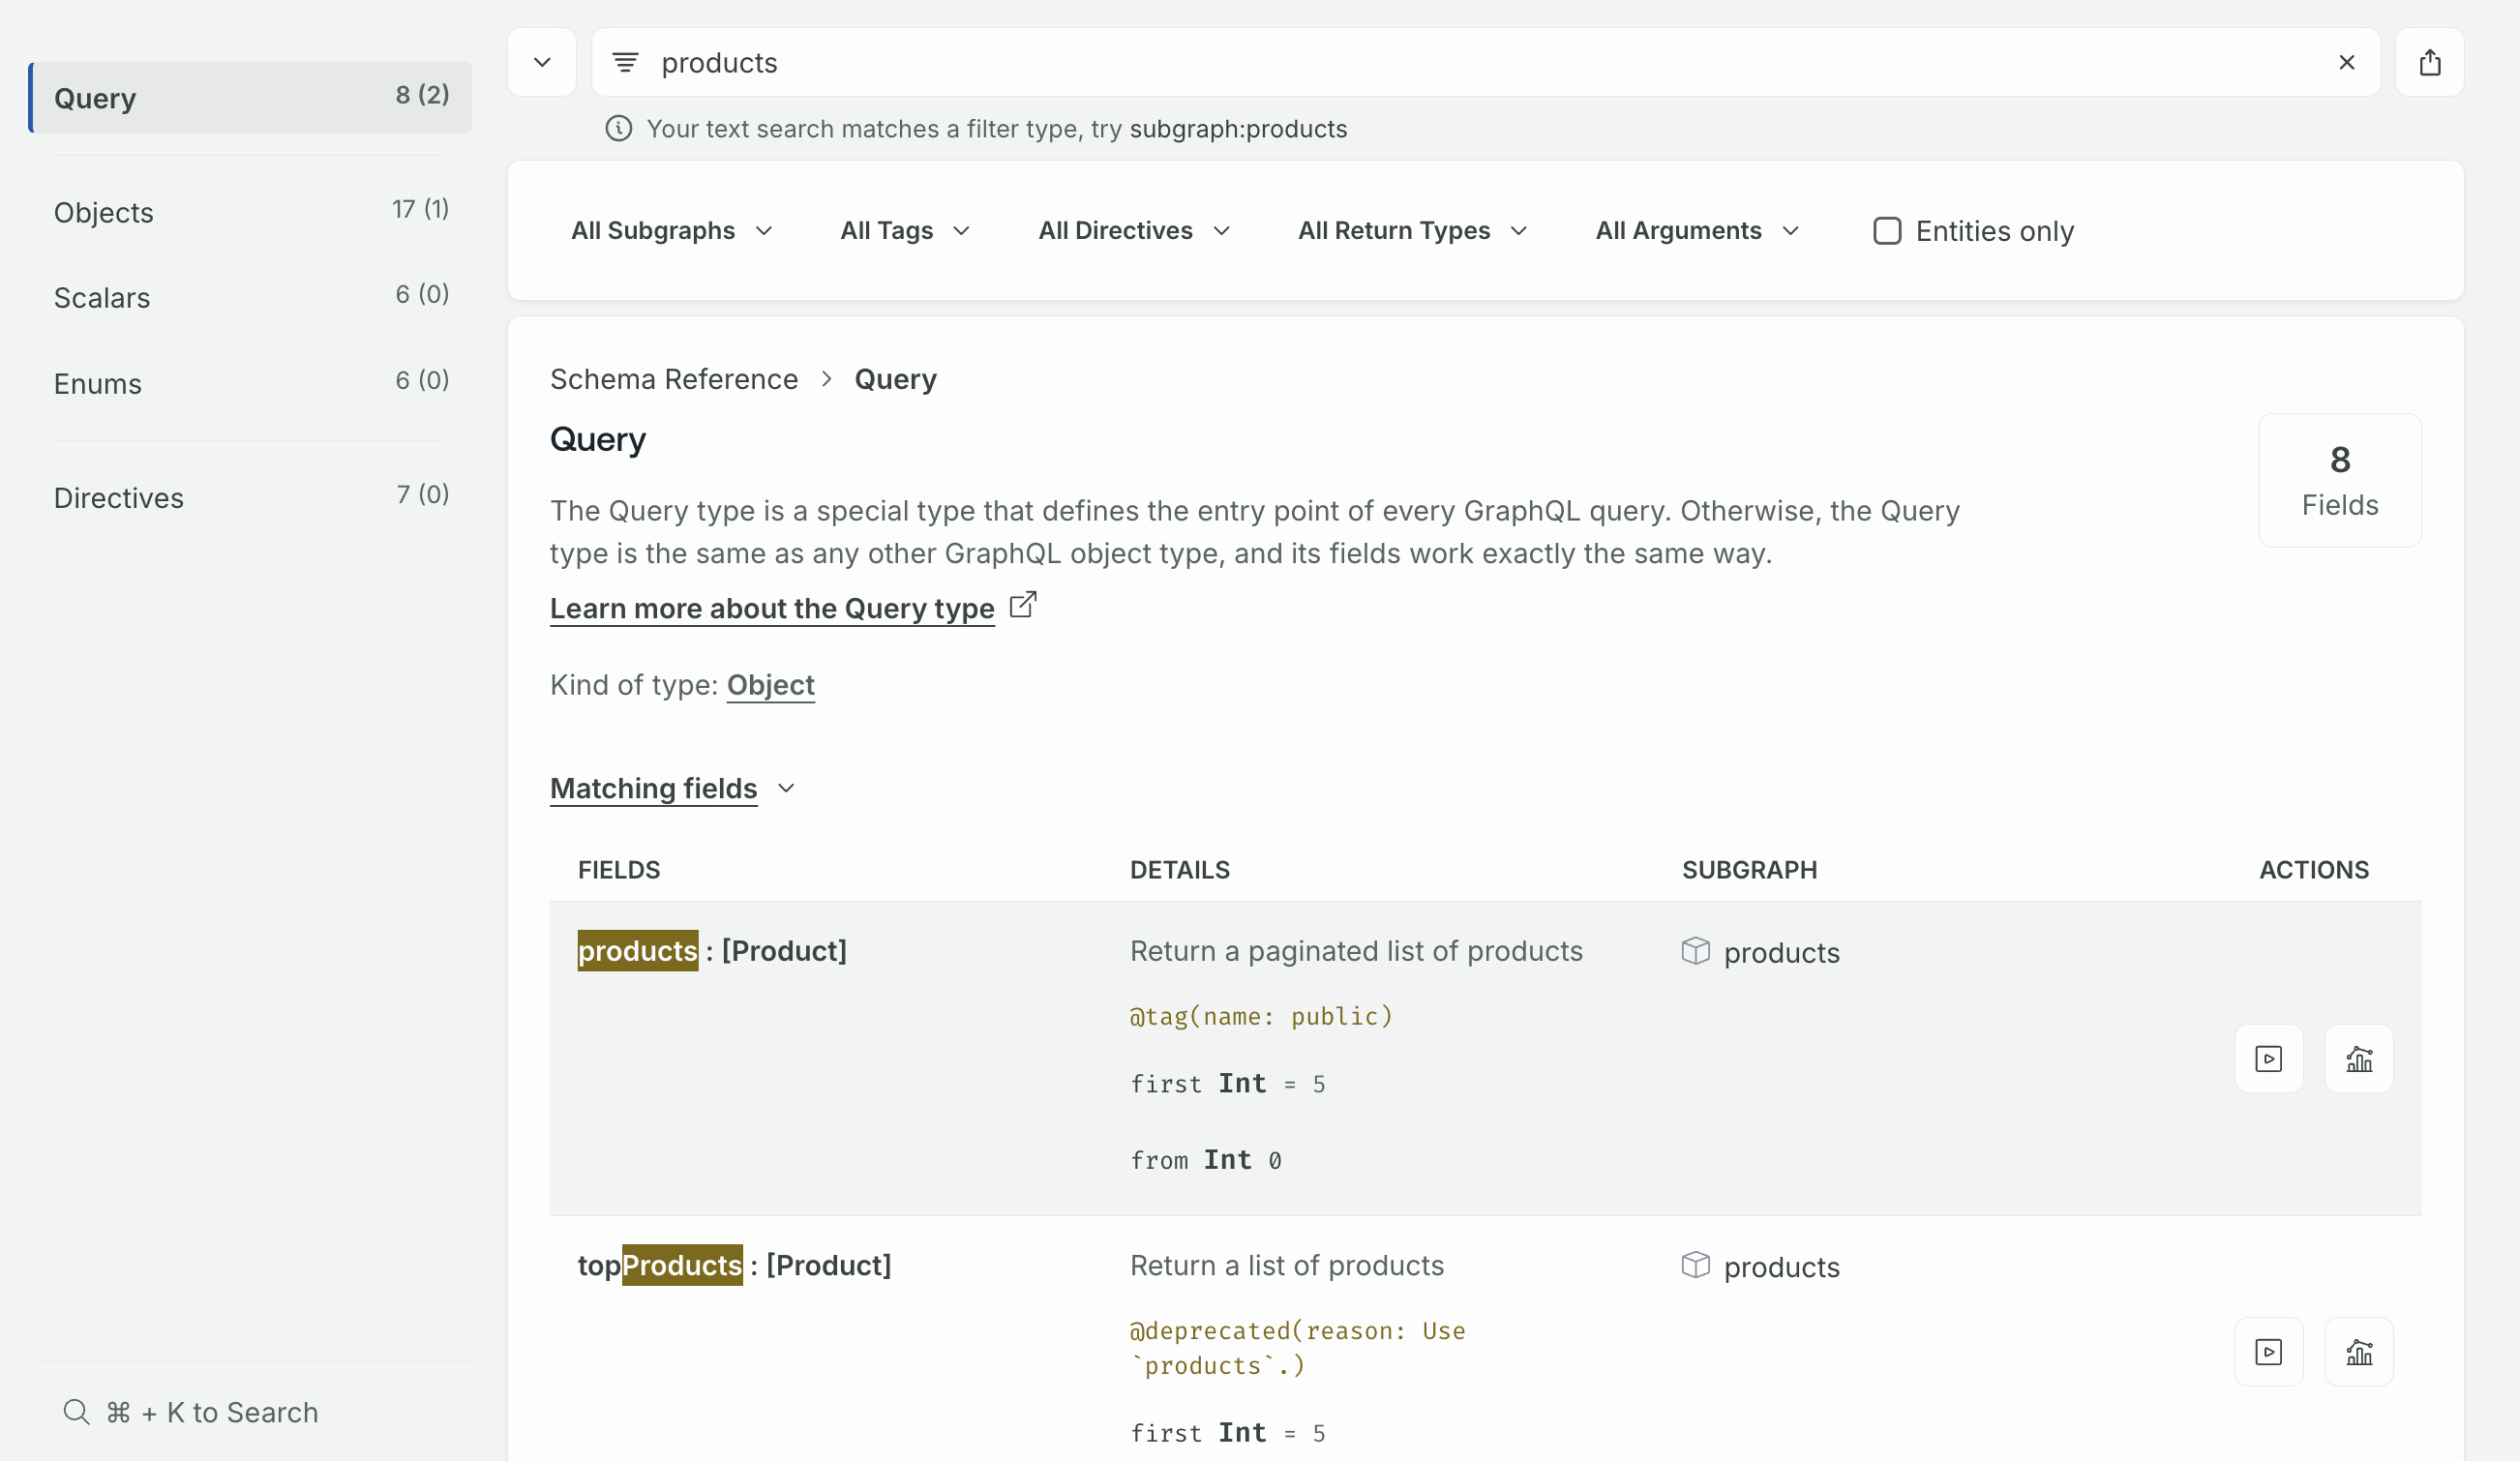Viewport: 2520px width, 1461px height.
Task: Click the chevron next to Matching fields
Action: tap(786, 788)
